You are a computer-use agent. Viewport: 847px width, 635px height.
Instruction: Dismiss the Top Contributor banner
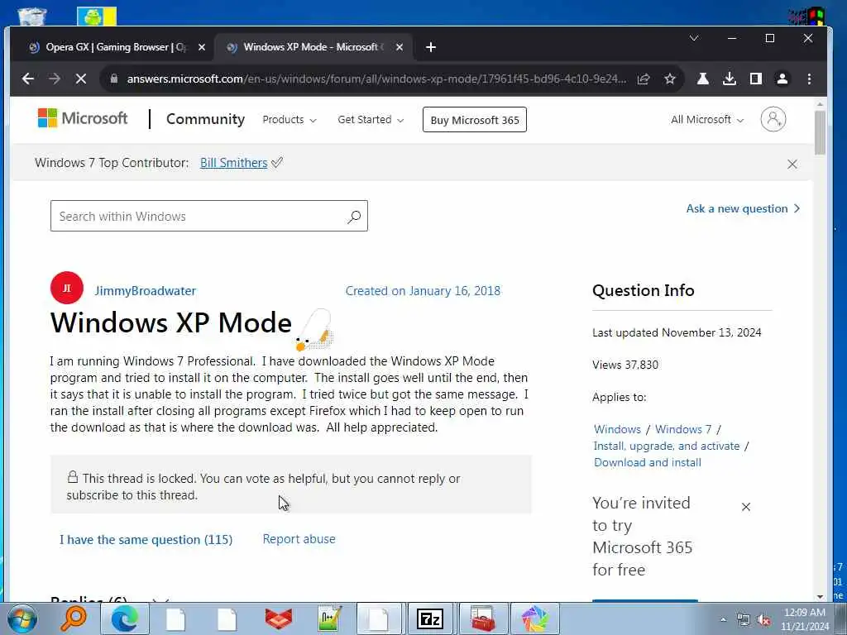tap(792, 165)
